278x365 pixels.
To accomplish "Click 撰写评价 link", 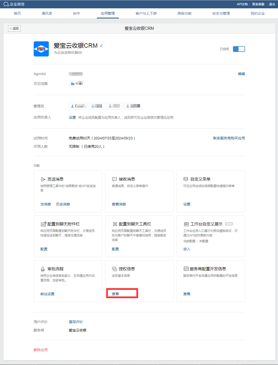I will point(76,322).
